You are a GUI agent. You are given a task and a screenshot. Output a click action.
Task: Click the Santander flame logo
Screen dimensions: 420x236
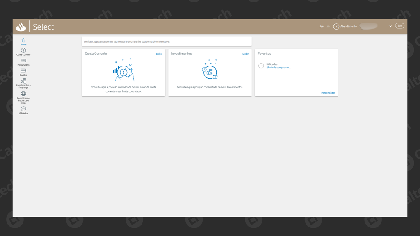tap(21, 27)
